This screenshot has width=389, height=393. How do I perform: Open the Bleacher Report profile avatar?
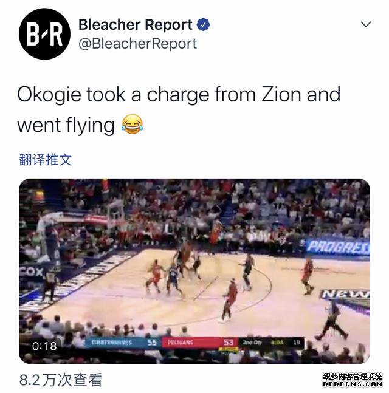click(x=44, y=33)
